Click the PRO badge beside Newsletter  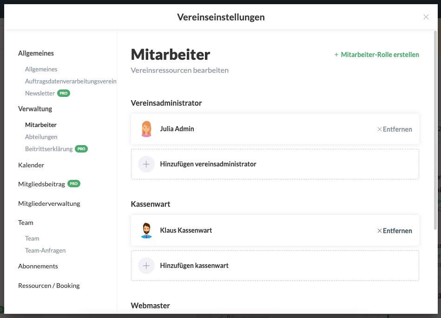click(x=64, y=93)
